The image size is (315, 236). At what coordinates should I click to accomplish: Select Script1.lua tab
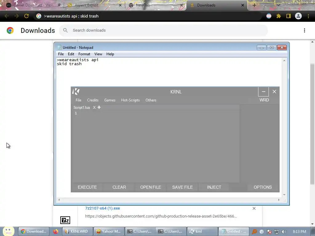(82, 107)
